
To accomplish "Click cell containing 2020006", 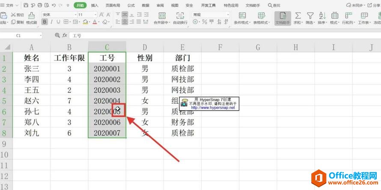I will [x=107, y=123].
